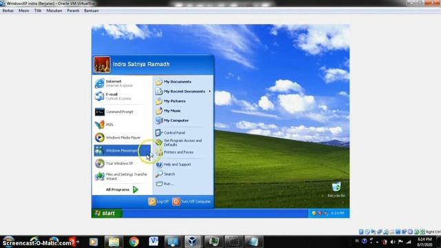Open VirtualBox Berkas menu

pyautogui.click(x=8, y=11)
